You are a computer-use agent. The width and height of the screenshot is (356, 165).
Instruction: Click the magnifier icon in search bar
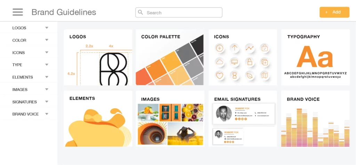point(140,12)
